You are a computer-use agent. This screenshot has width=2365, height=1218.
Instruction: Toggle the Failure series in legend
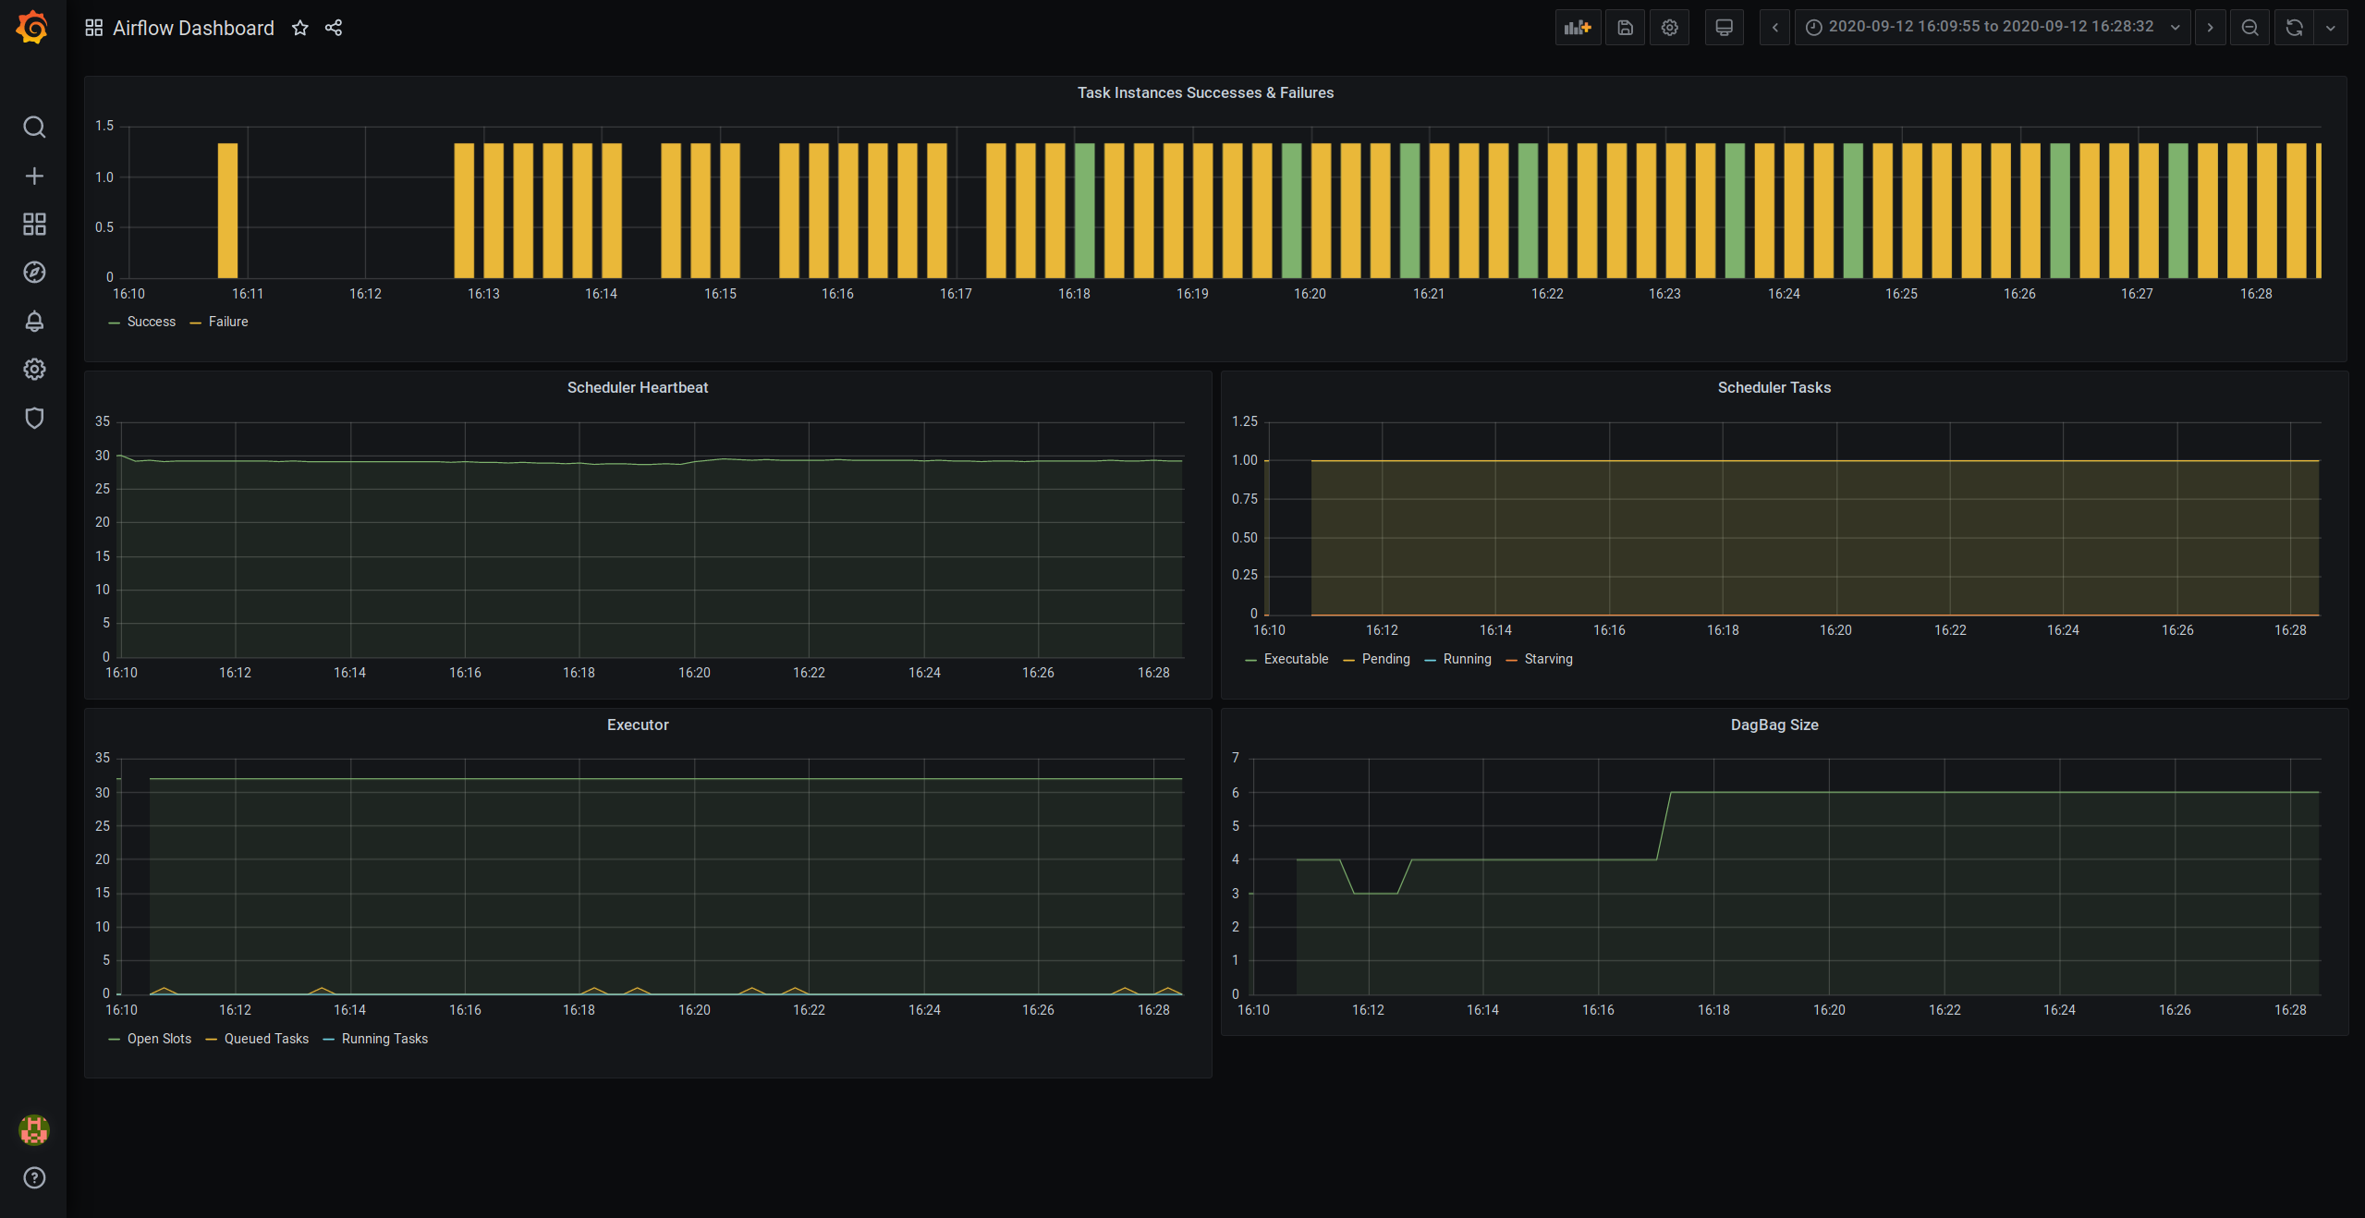pyautogui.click(x=227, y=322)
